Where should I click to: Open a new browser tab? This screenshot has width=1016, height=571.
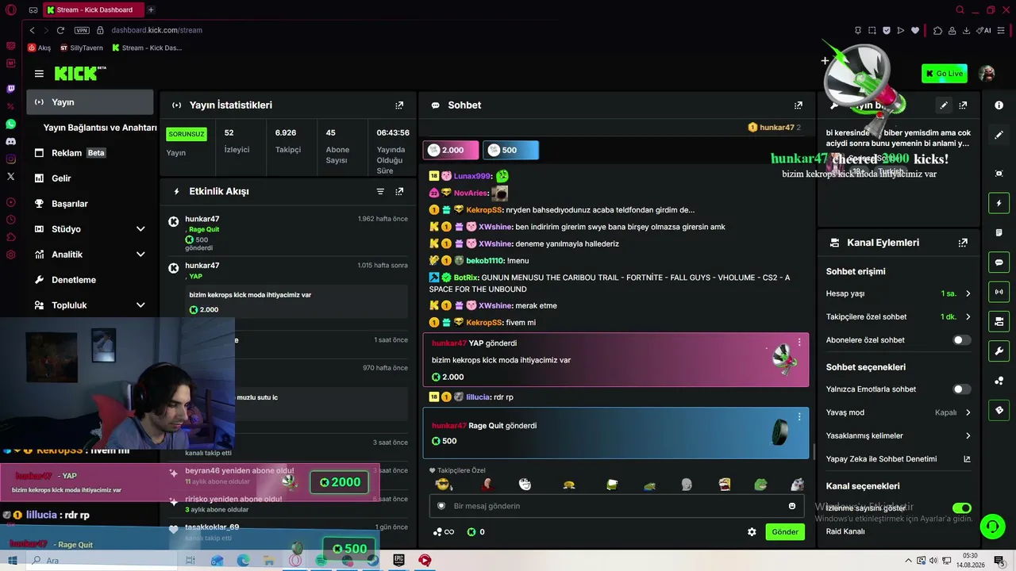pyautogui.click(x=151, y=10)
